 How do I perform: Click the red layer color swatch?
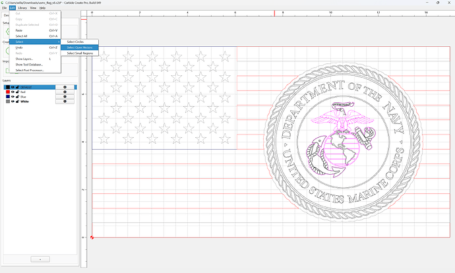[x=8, y=92]
